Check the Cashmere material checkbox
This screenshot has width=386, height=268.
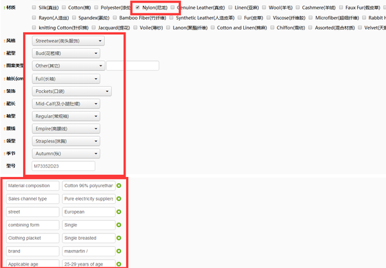tap(298, 7)
